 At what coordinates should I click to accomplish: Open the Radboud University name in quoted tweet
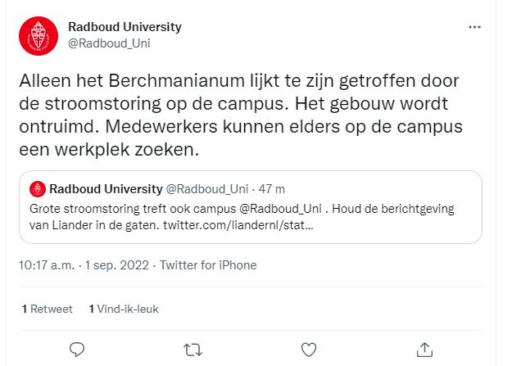point(106,189)
